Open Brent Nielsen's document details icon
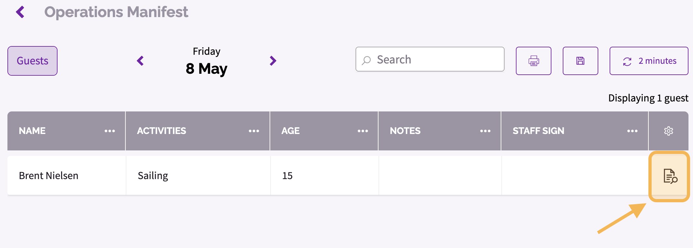693x248 pixels. pyautogui.click(x=670, y=176)
